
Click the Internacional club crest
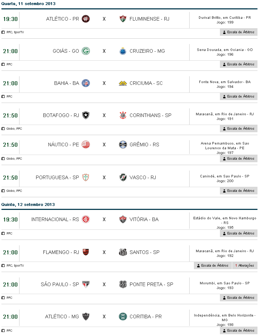coord(86,219)
